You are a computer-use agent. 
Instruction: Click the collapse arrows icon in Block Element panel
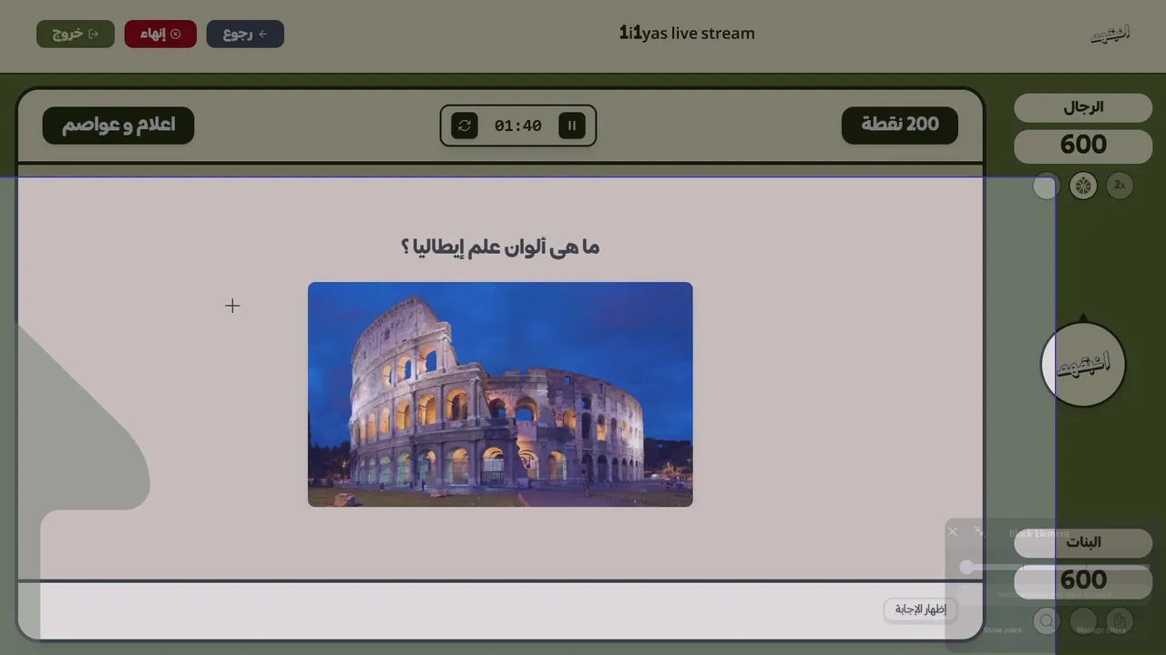click(x=978, y=531)
